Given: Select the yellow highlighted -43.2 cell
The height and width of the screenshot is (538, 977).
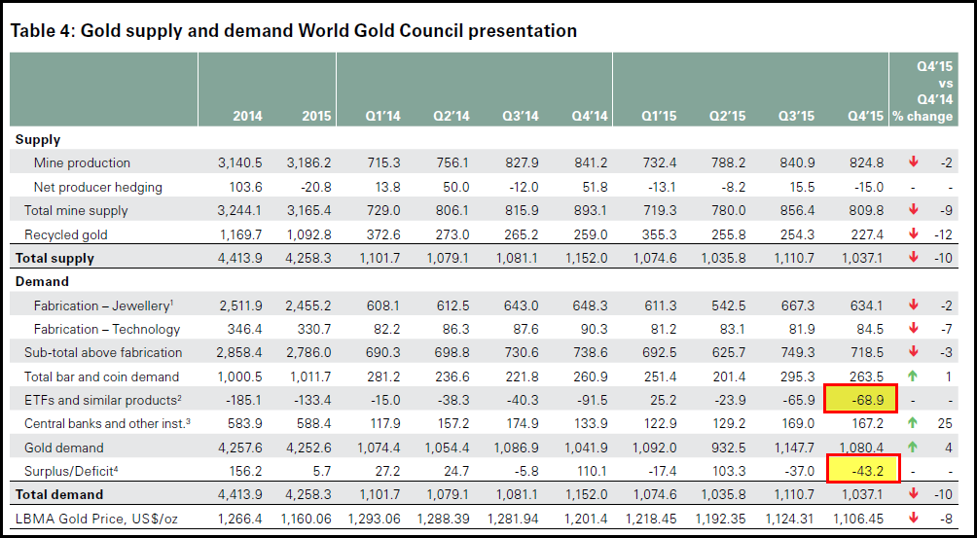Looking at the screenshot, I should pos(860,471).
